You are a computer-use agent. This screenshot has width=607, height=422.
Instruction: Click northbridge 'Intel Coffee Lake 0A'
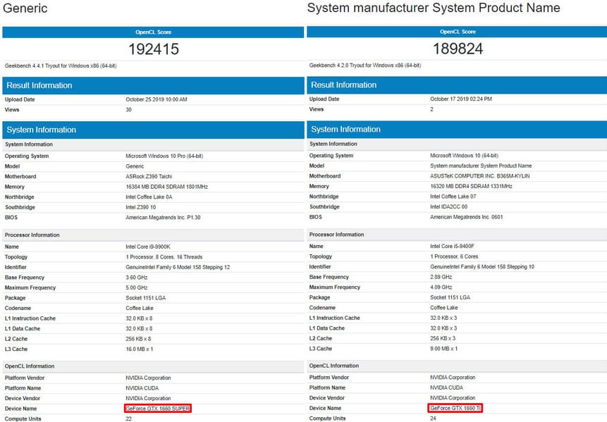[149, 197]
